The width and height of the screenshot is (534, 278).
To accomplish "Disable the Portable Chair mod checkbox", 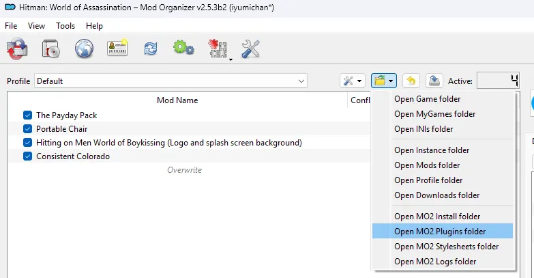I will (x=28, y=129).
